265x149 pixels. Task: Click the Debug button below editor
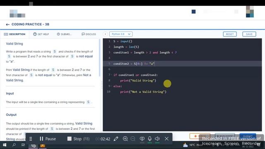pyautogui.click(x=200, y=136)
